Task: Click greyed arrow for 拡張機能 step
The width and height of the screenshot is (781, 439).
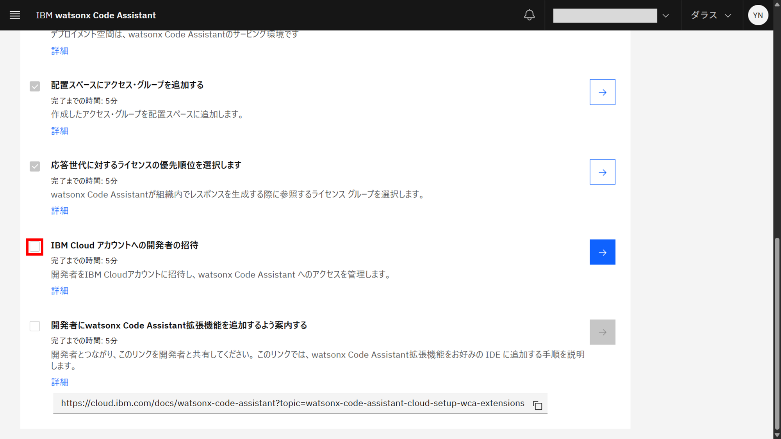Action: [602, 332]
